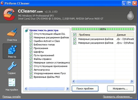
Task: Select the Реестр registry section
Action: 12,51
